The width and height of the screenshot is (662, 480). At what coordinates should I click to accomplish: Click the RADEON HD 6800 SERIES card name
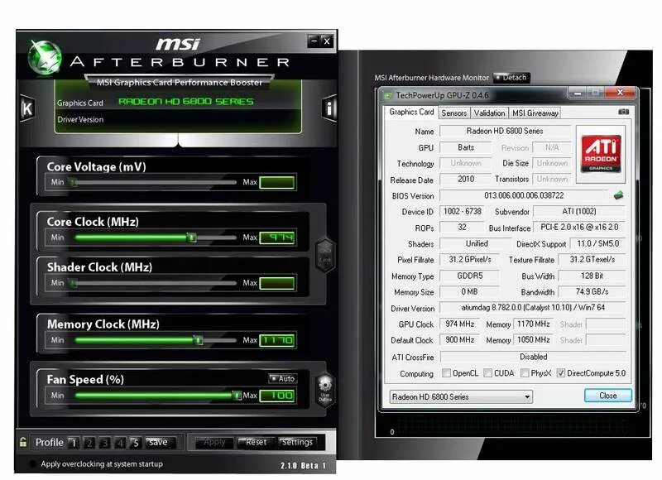click(185, 102)
